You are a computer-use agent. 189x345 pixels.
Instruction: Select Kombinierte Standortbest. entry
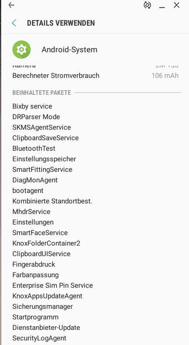click(52, 201)
